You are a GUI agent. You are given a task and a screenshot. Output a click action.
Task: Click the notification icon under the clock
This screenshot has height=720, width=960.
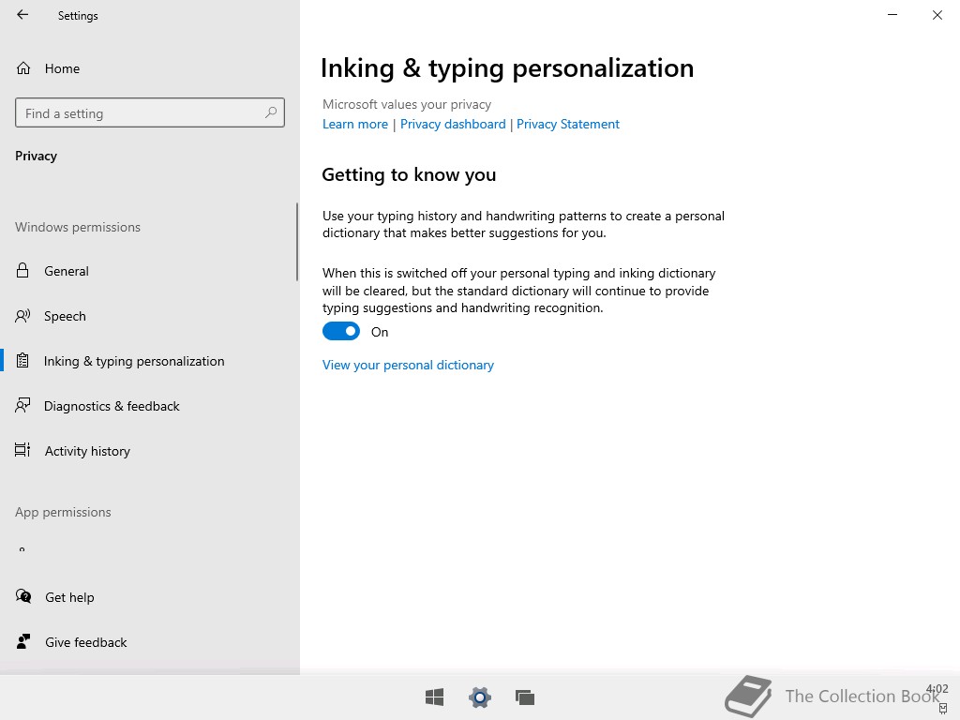943,709
